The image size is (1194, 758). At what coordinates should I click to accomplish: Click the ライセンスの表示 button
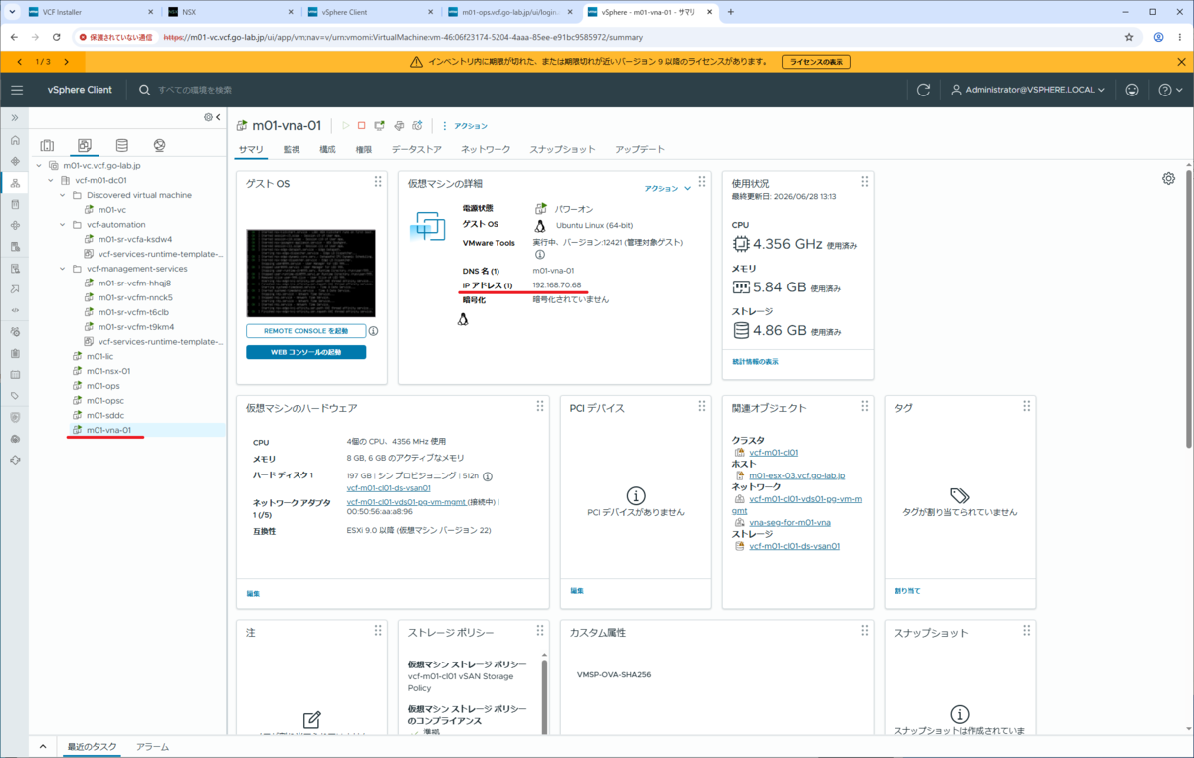817,62
